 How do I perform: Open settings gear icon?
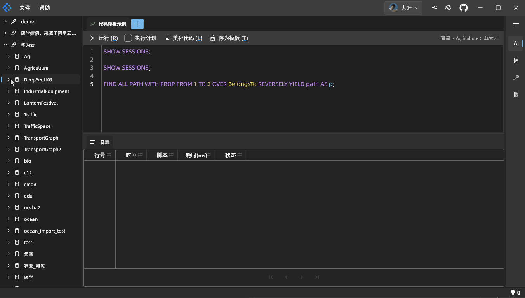point(448,8)
